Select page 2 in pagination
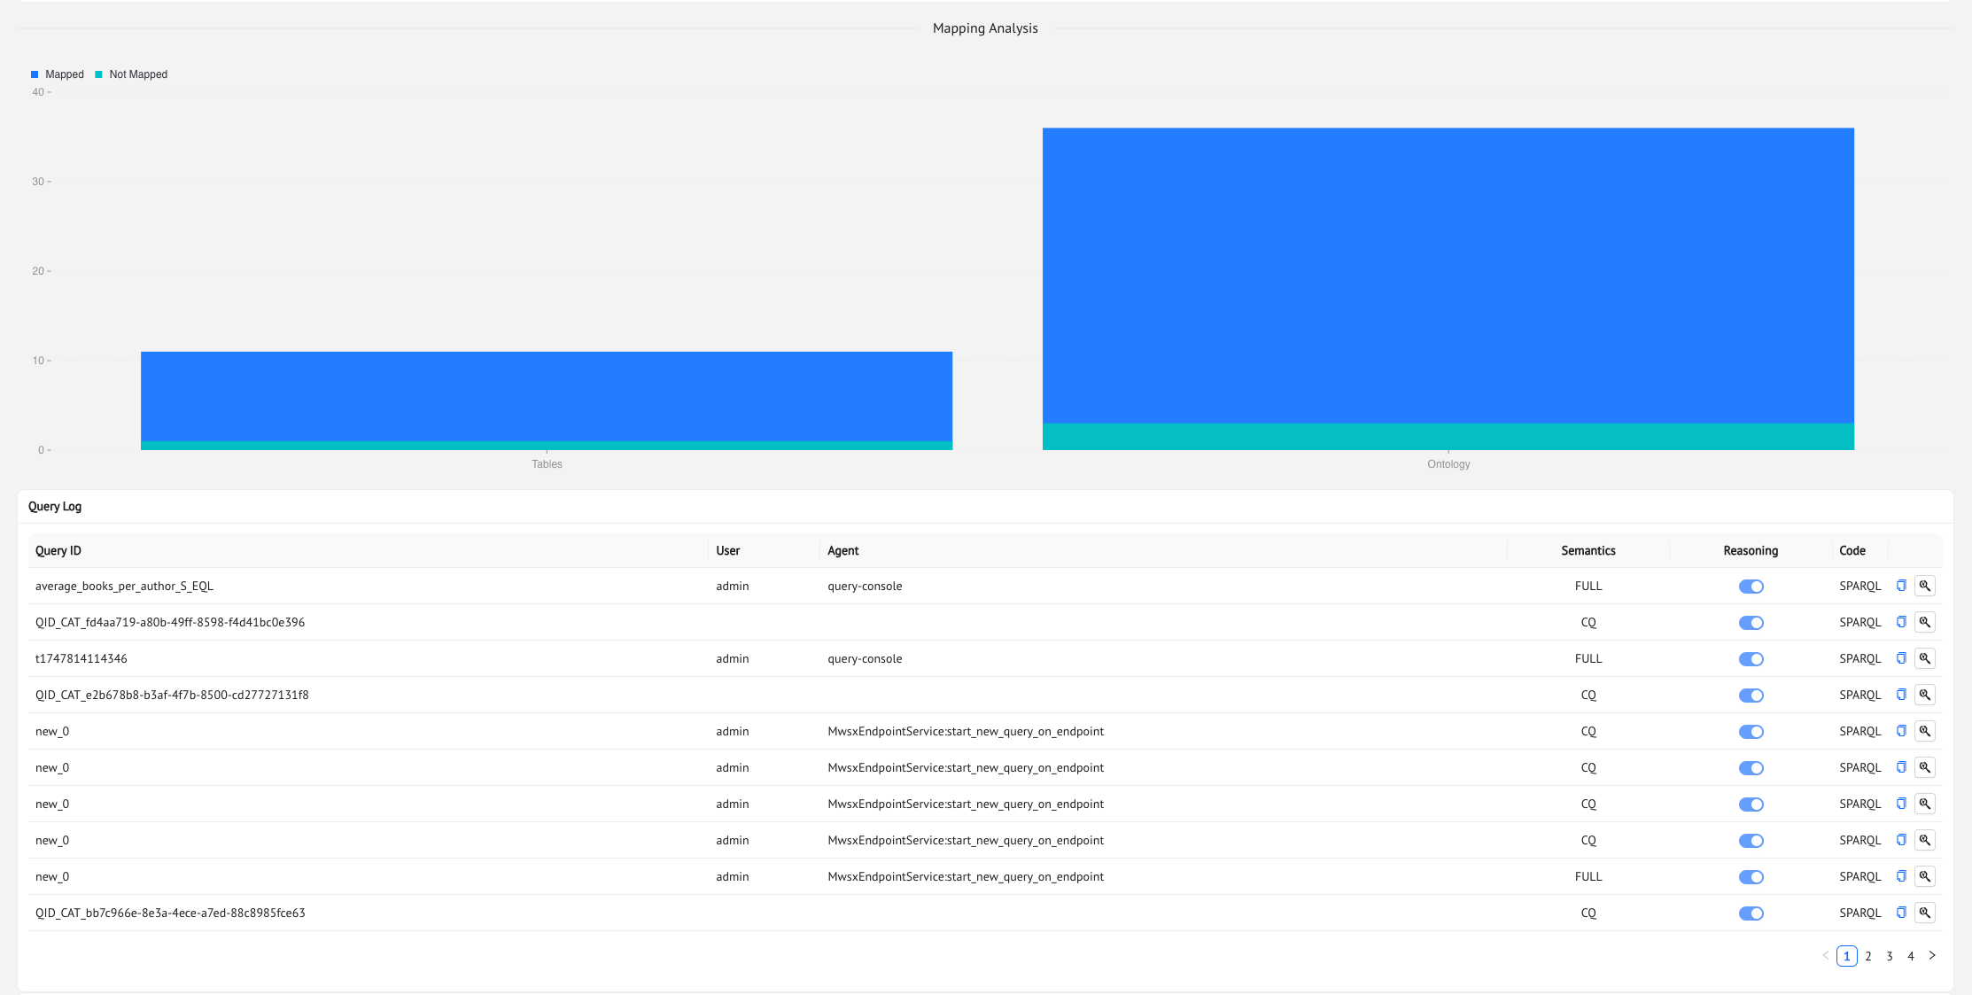1972x995 pixels. (1868, 956)
